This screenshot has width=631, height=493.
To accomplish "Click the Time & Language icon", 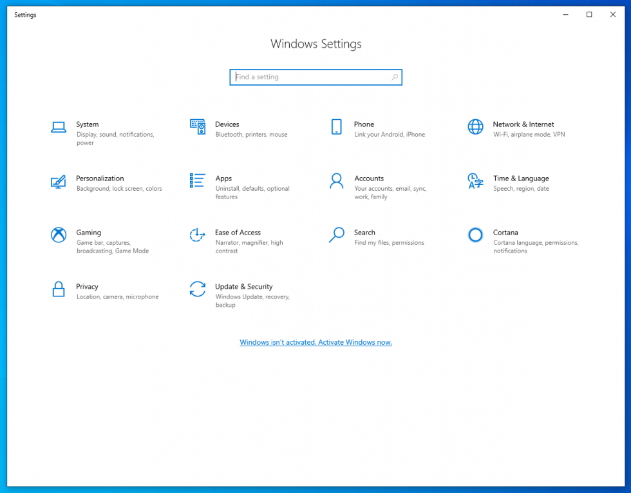I will 475,181.
